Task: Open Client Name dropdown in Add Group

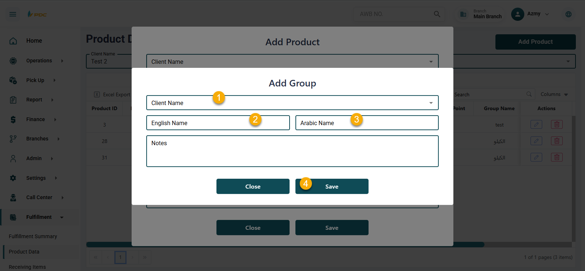Action: [x=292, y=103]
